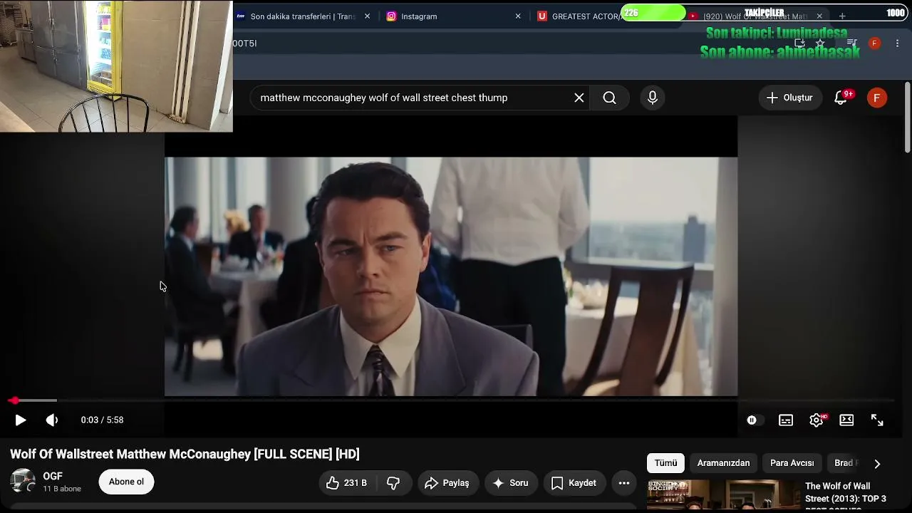The height and width of the screenshot is (513, 912).
Task: Close the Son dakika transferleri tab
Action: pyautogui.click(x=367, y=16)
